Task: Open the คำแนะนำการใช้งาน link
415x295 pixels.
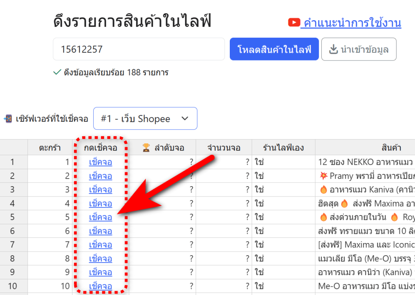Action: 352,23
